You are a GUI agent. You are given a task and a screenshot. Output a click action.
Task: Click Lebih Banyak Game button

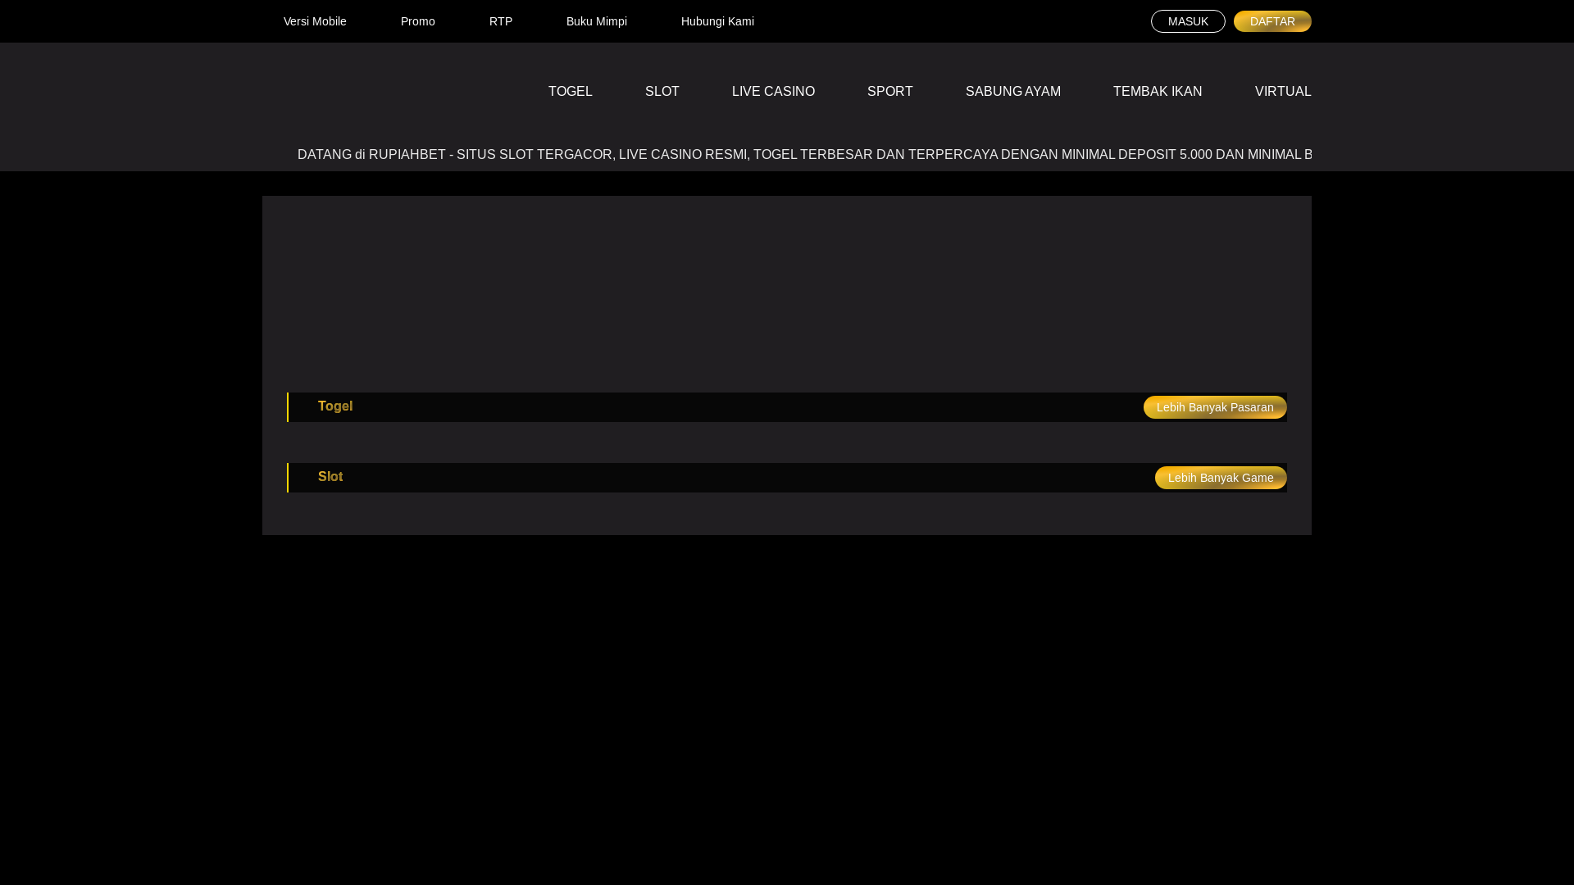point(1221,478)
